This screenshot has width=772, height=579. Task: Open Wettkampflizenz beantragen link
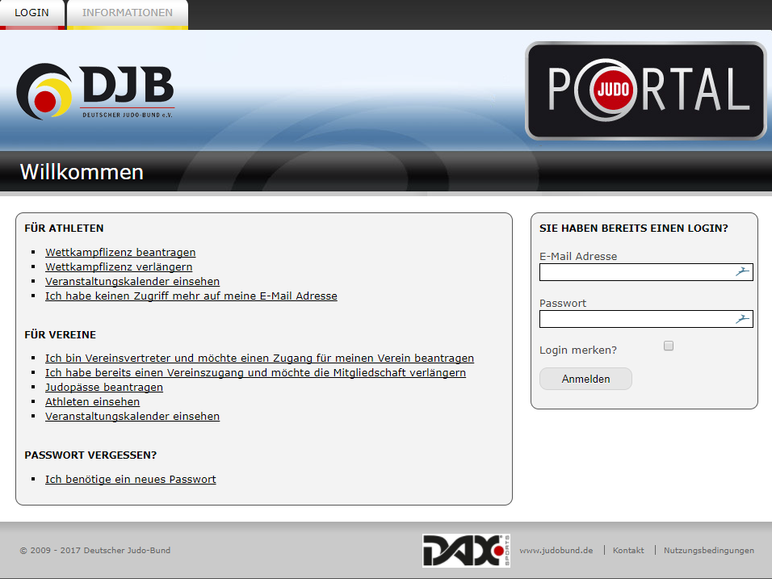[120, 253]
